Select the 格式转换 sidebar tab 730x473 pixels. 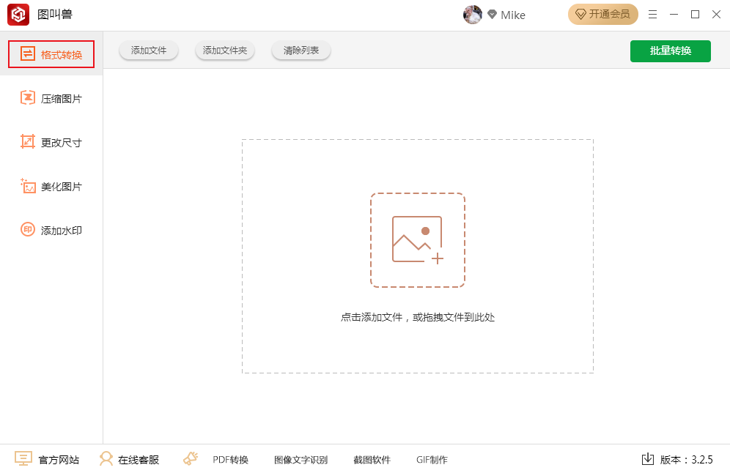coord(51,54)
